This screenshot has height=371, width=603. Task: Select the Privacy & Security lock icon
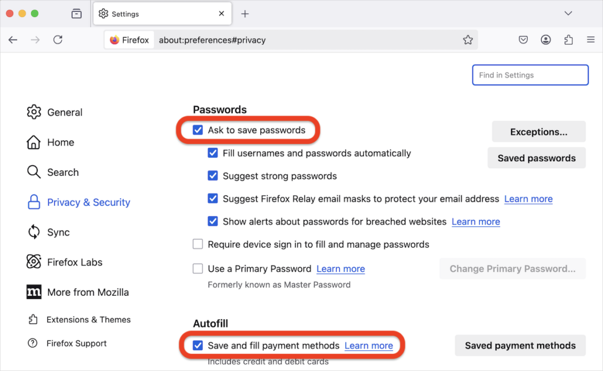click(34, 202)
